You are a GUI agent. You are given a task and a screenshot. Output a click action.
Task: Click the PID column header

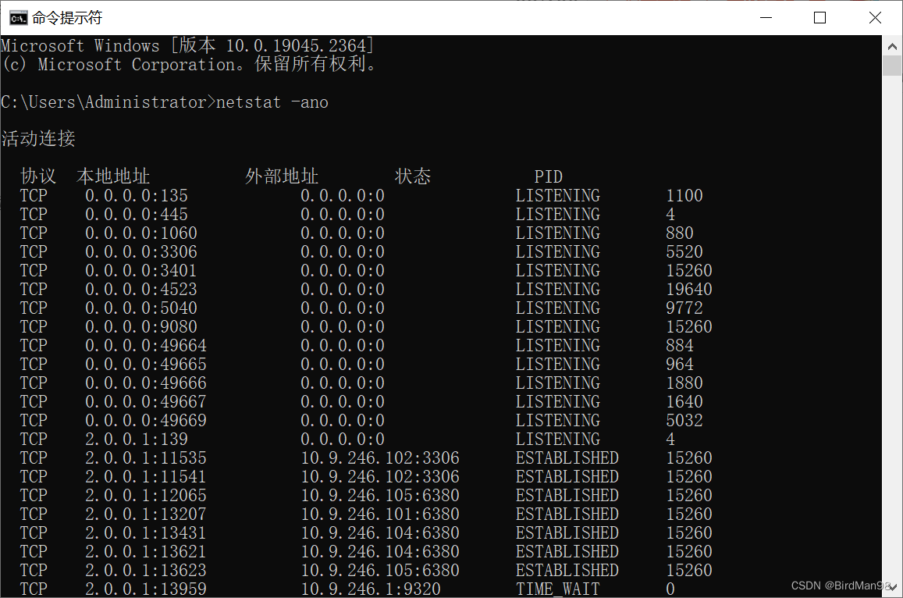(x=549, y=176)
